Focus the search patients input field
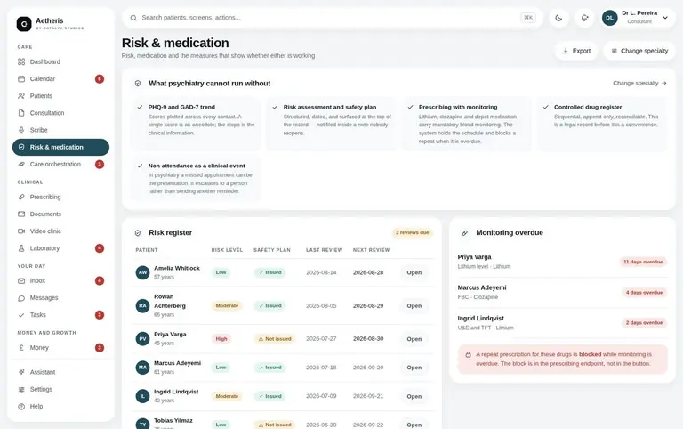This screenshot has width=683, height=429. [332, 18]
